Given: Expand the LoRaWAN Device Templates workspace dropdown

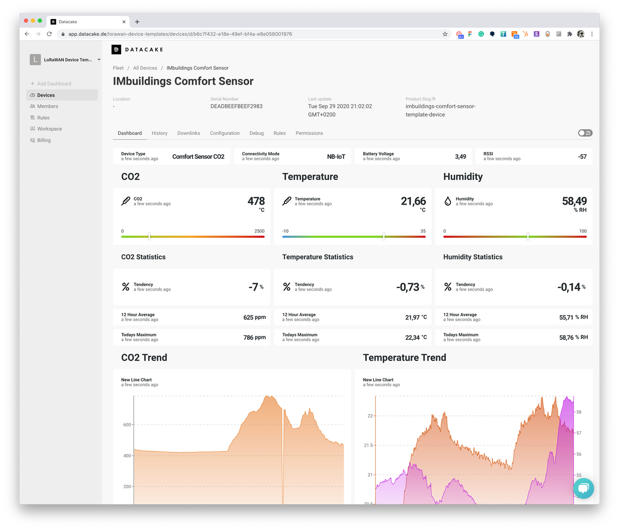Looking at the screenshot, I should [98, 59].
